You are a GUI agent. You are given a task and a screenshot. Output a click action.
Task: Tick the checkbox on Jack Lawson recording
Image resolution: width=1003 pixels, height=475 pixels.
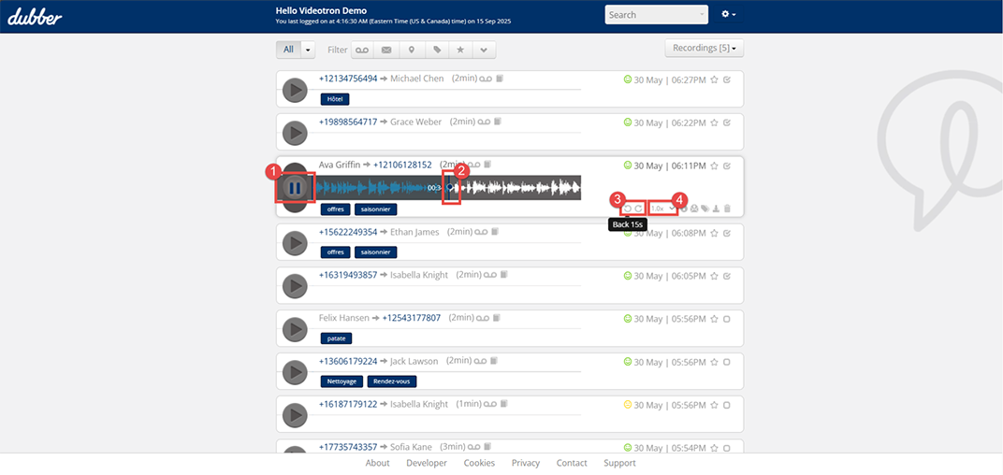pos(727,362)
